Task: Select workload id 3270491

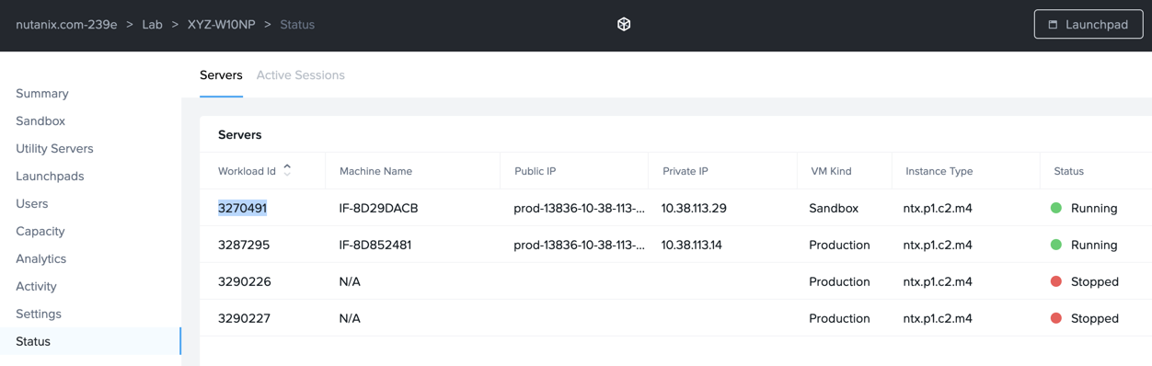Action: (242, 208)
